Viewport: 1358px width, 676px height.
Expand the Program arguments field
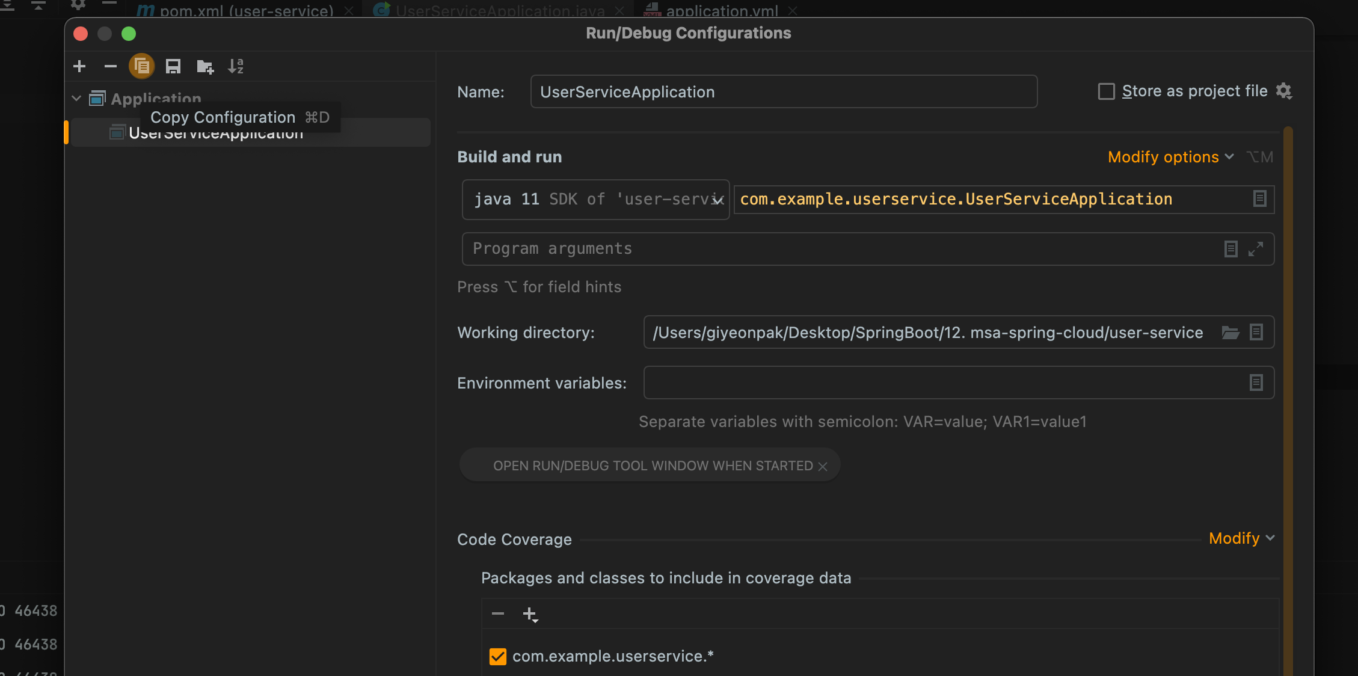[x=1256, y=249]
